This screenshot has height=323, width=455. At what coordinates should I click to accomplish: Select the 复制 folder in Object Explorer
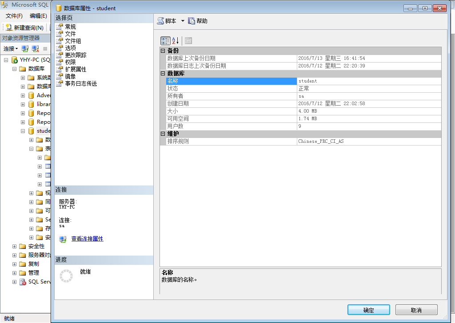[34, 264]
